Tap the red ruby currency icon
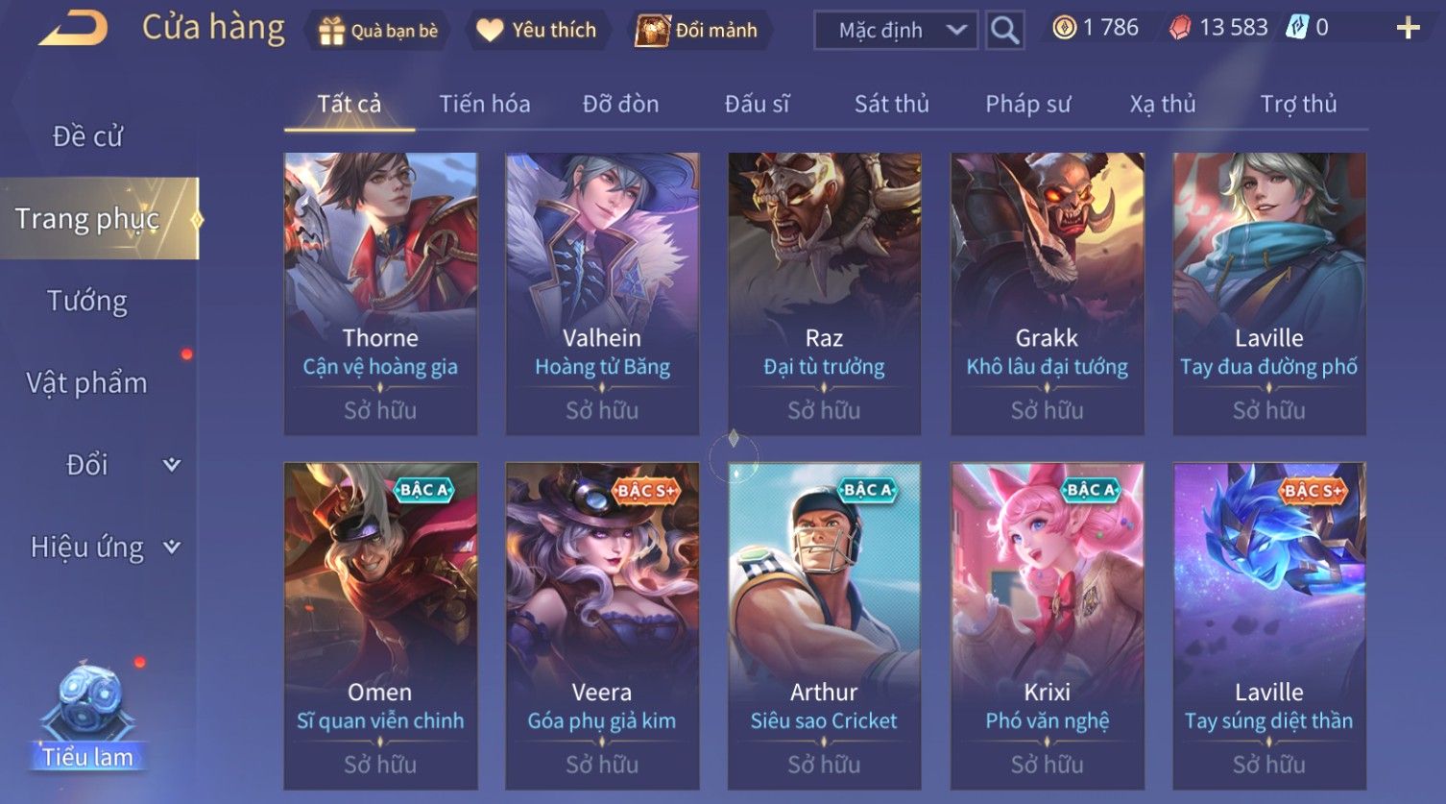 coord(1180,28)
